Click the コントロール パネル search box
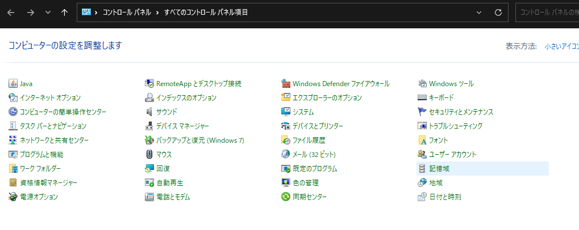Image resolution: width=579 pixels, height=230 pixels. (x=547, y=12)
